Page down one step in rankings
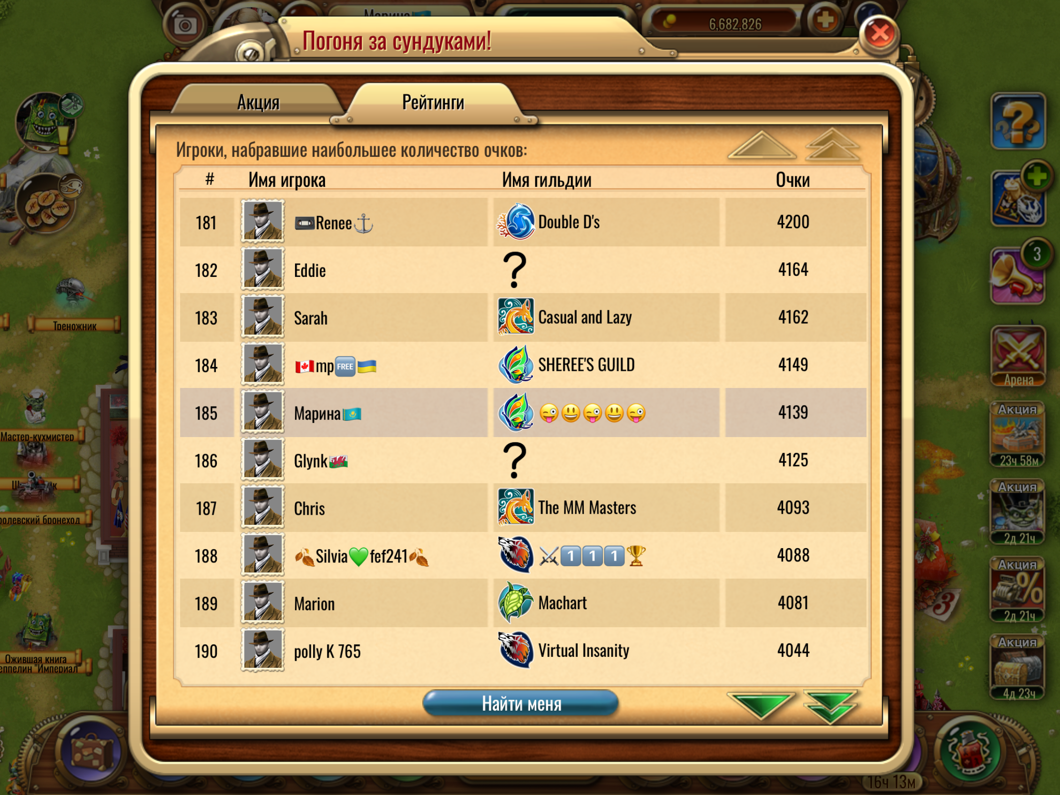1060x795 pixels. [x=761, y=704]
